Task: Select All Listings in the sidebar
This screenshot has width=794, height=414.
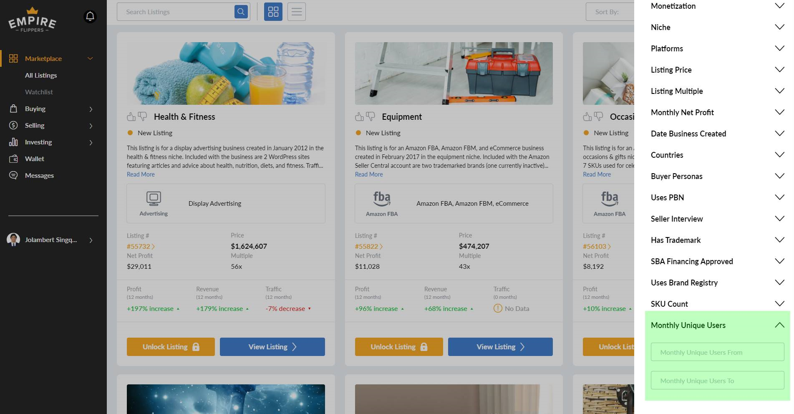Action: [x=41, y=75]
